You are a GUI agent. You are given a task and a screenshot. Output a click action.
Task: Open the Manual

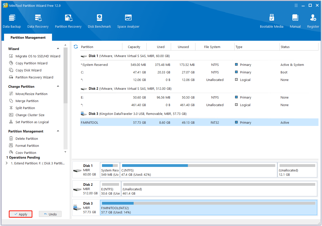[295, 21]
